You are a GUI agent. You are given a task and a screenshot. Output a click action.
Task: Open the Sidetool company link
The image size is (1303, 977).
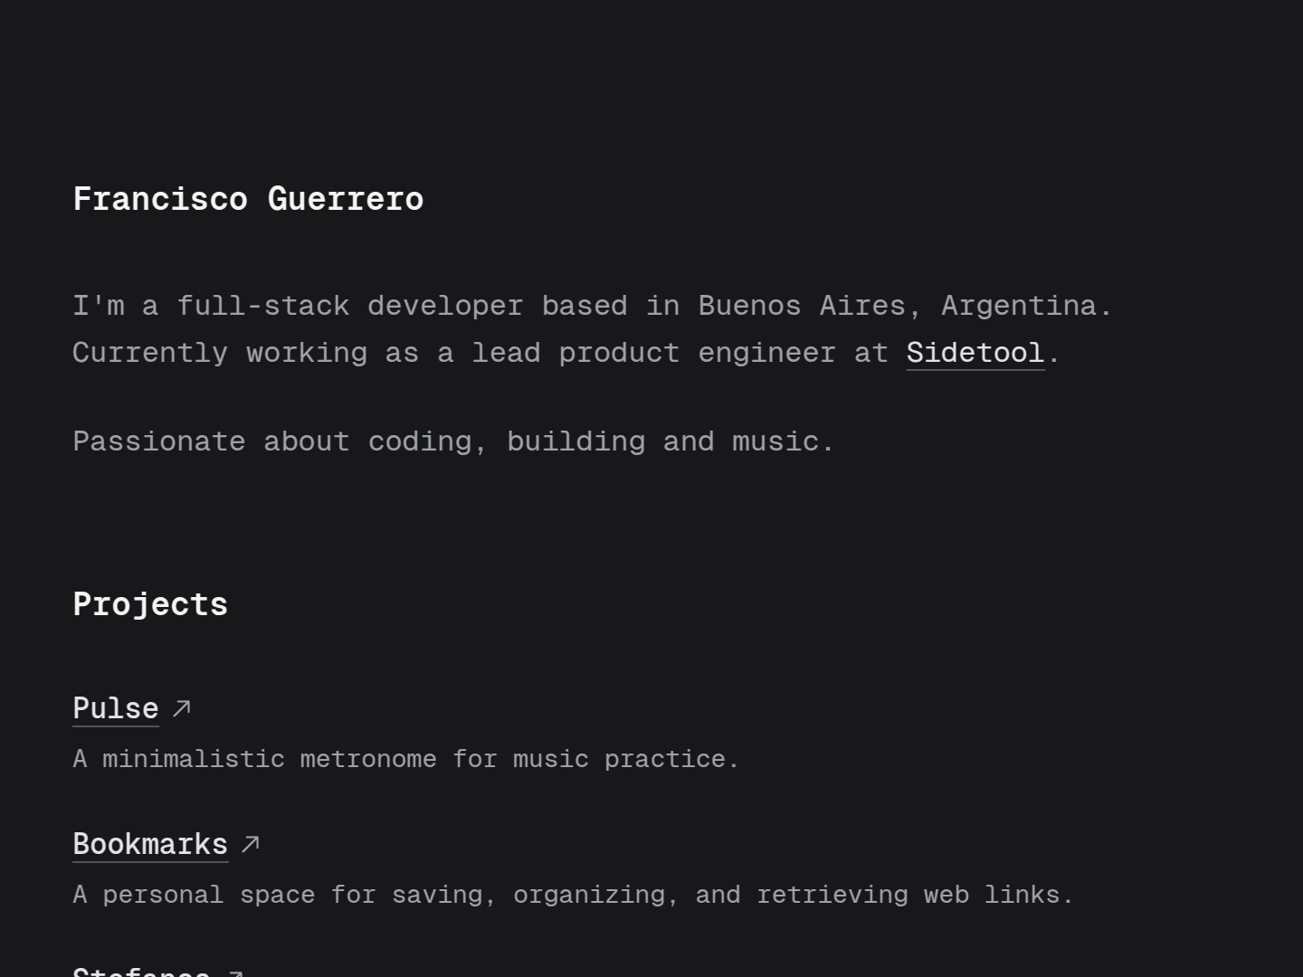[975, 353]
